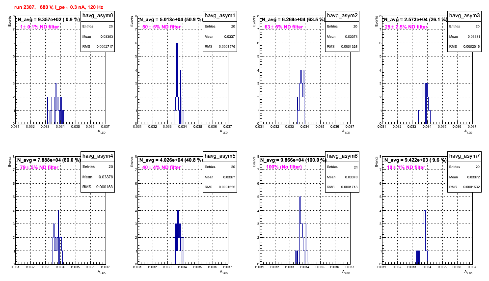The image size is (489, 281).
Task: Click Mean 0.0337 in havg_asym1 stats
Action: pos(220,36)
